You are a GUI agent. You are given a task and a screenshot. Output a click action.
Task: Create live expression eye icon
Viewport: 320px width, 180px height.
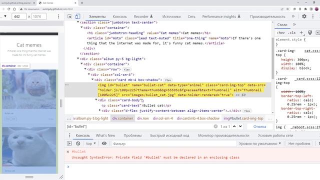[104, 143]
